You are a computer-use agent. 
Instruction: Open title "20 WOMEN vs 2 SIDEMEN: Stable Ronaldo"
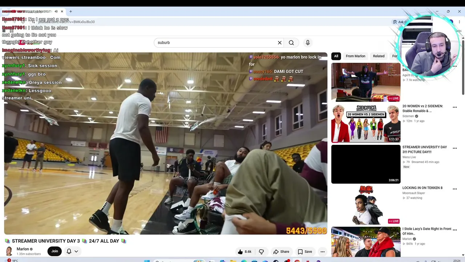pos(422,108)
